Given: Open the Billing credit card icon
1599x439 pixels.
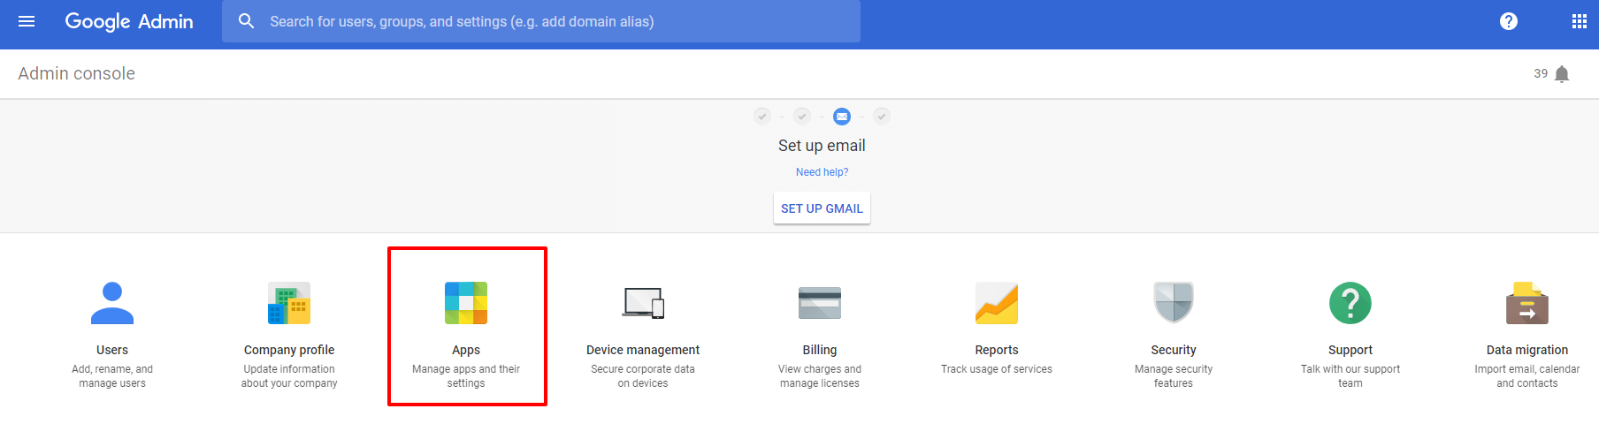Looking at the screenshot, I should pos(820,303).
